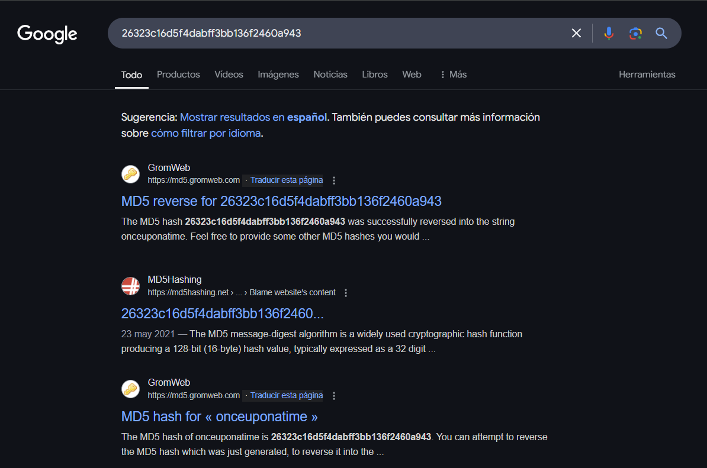Click "Mostrar resultados en español" link
707x468 pixels.
(x=253, y=117)
